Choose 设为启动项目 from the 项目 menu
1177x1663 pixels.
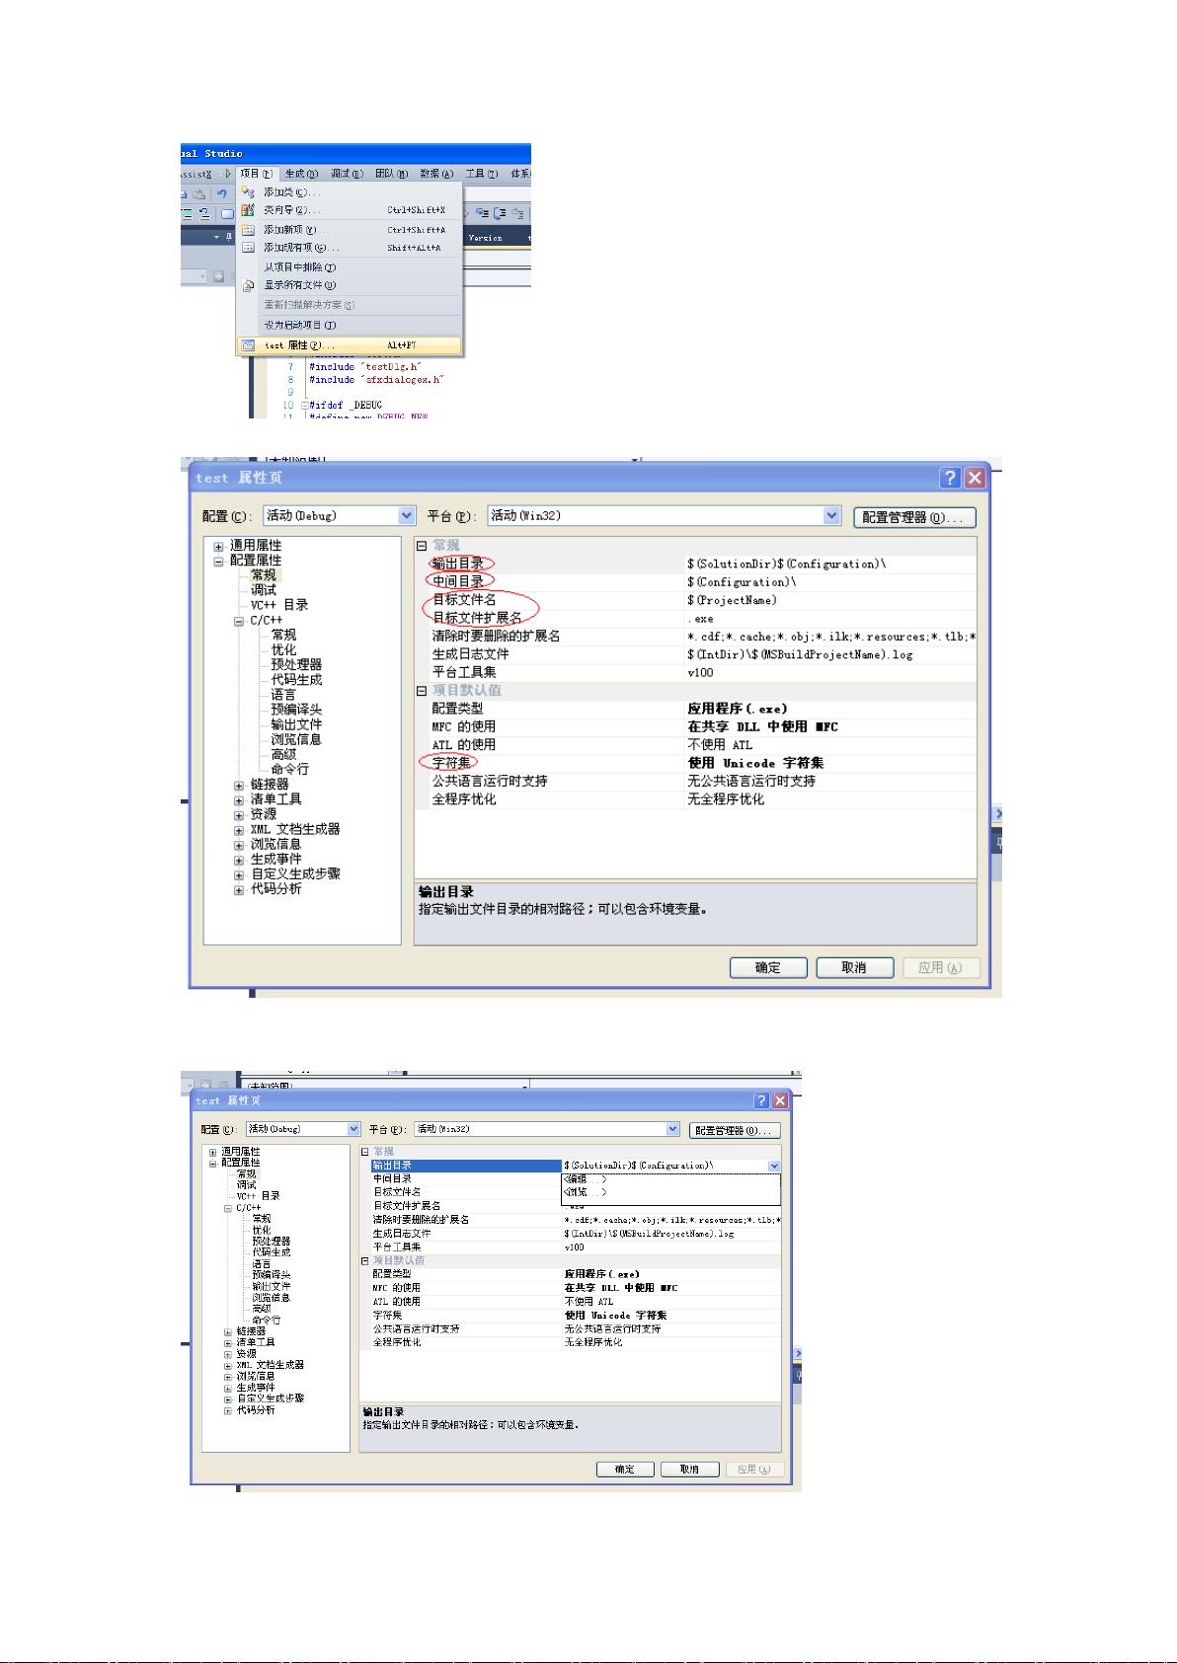pyautogui.click(x=349, y=325)
